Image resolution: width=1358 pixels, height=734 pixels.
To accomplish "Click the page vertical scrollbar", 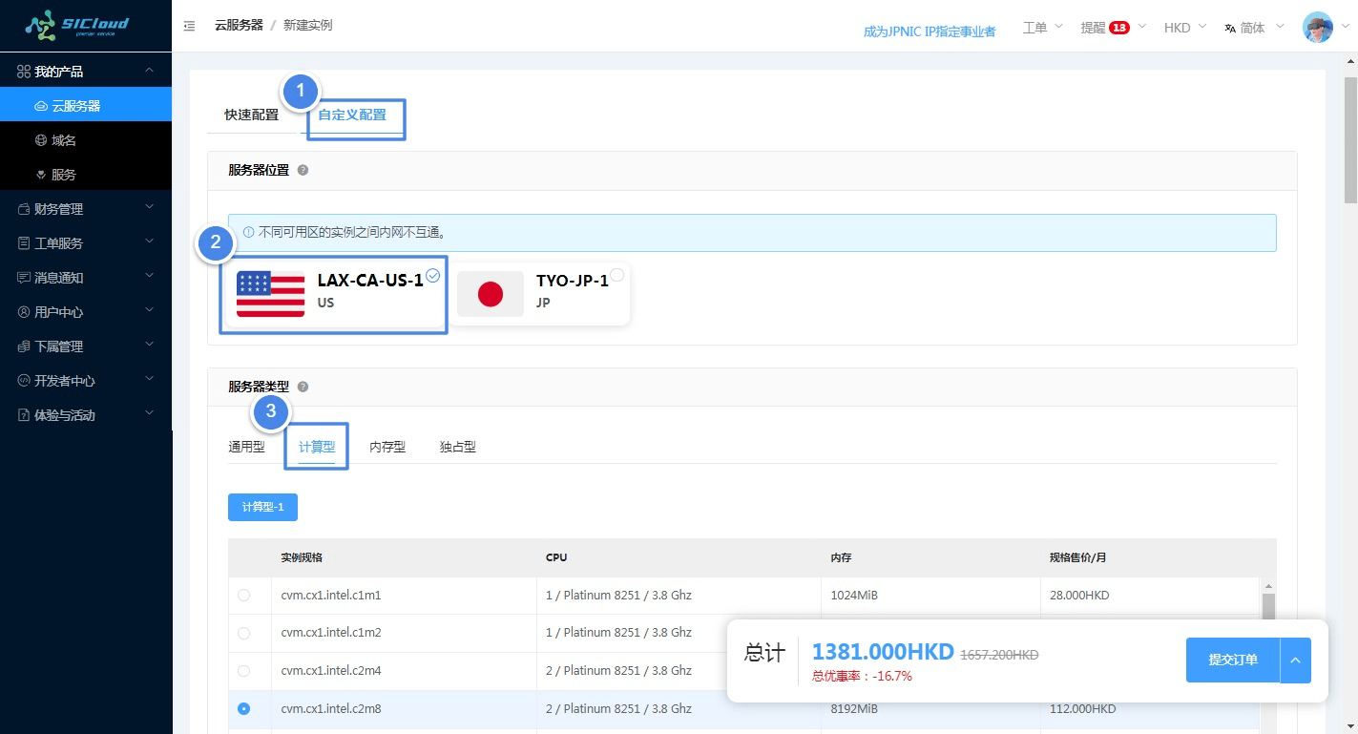I will [x=1349, y=143].
